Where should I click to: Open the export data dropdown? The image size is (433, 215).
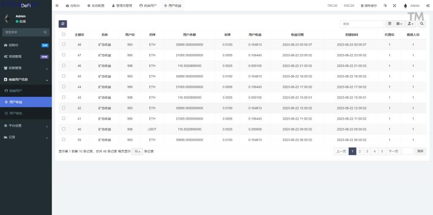tap(411, 24)
